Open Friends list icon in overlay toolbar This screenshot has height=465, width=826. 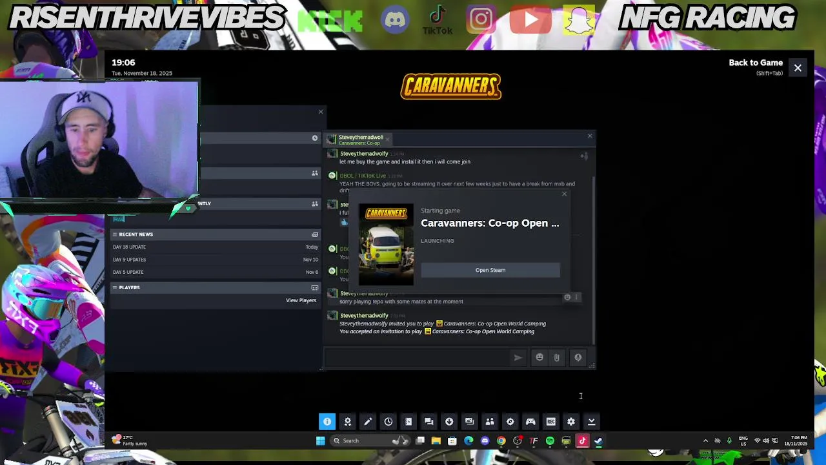490,422
